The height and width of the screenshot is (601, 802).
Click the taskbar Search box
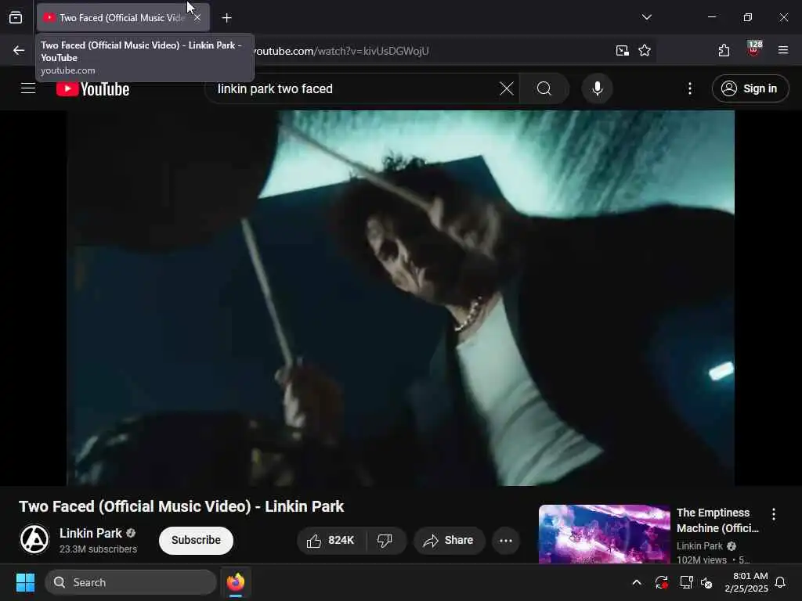[x=131, y=582]
